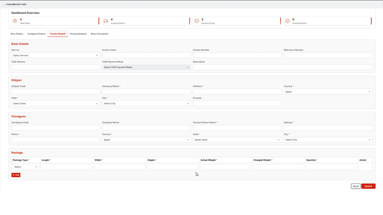Expand the COD Payment Mode dropdown
The image size is (383, 215).
coord(146,67)
